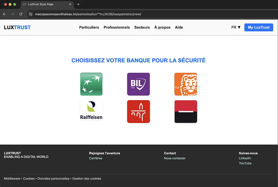
Task: Open the Secteurs menu
Action: point(142,27)
